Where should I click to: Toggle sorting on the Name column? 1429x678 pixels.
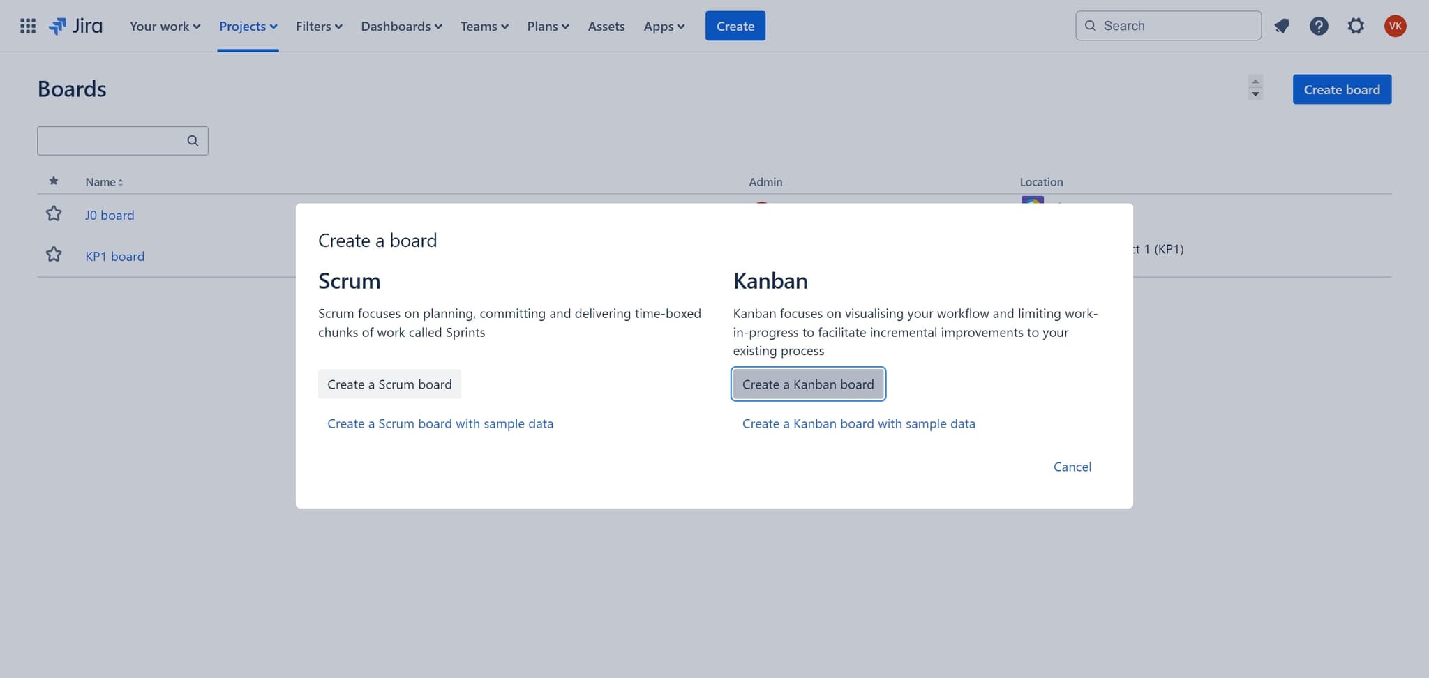(103, 181)
